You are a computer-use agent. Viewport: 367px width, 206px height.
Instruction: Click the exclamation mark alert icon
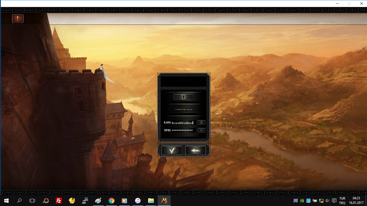(x=18, y=19)
